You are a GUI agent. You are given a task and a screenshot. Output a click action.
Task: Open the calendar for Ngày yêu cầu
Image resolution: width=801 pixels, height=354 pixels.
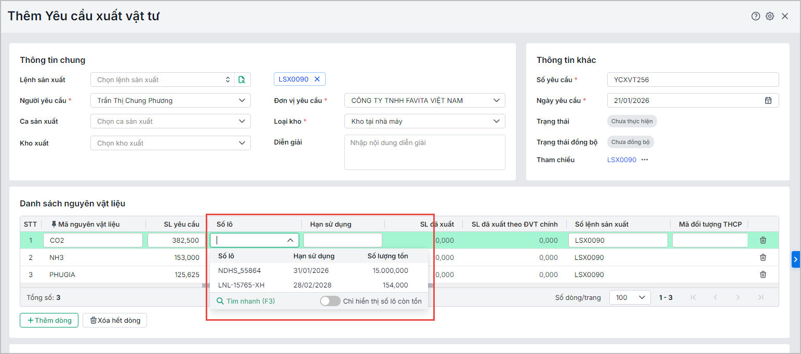point(768,100)
